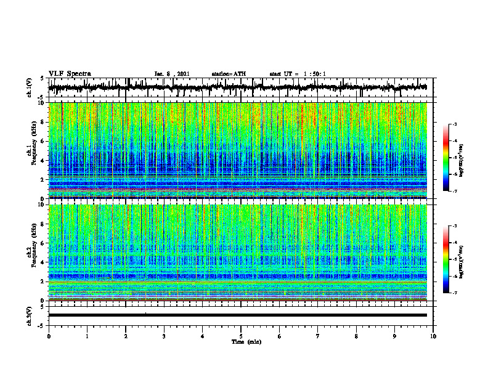Click time axis tick label "10"
Image resolution: width=488 pixels, height=377 pixels.
point(433,336)
